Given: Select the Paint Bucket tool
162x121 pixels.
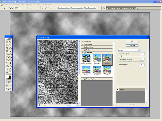Looking at the screenshot, I should (10, 57).
